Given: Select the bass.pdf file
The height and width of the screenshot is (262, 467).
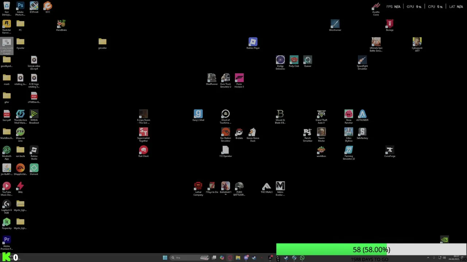Looking at the screenshot, I should [x=7, y=116].
